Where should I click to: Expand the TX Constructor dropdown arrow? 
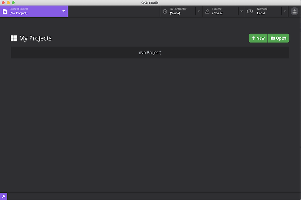(x=199, y=11)
